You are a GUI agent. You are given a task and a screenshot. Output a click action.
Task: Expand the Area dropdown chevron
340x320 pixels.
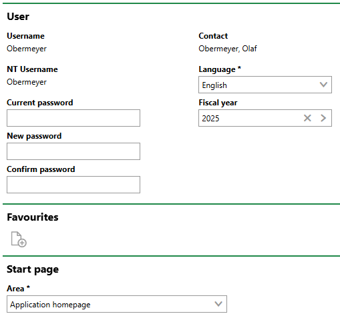[x=218, y=304]
